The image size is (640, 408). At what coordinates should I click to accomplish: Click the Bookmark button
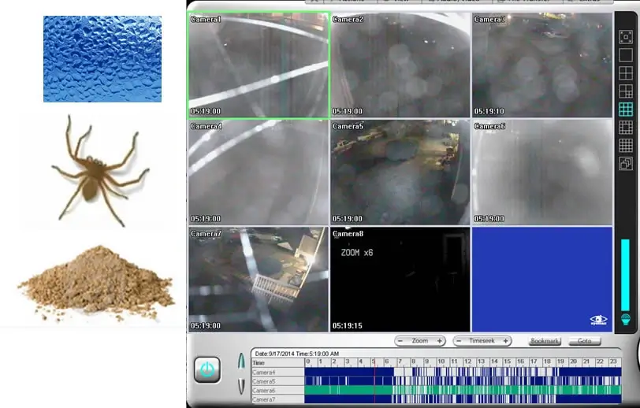point(545,341)
